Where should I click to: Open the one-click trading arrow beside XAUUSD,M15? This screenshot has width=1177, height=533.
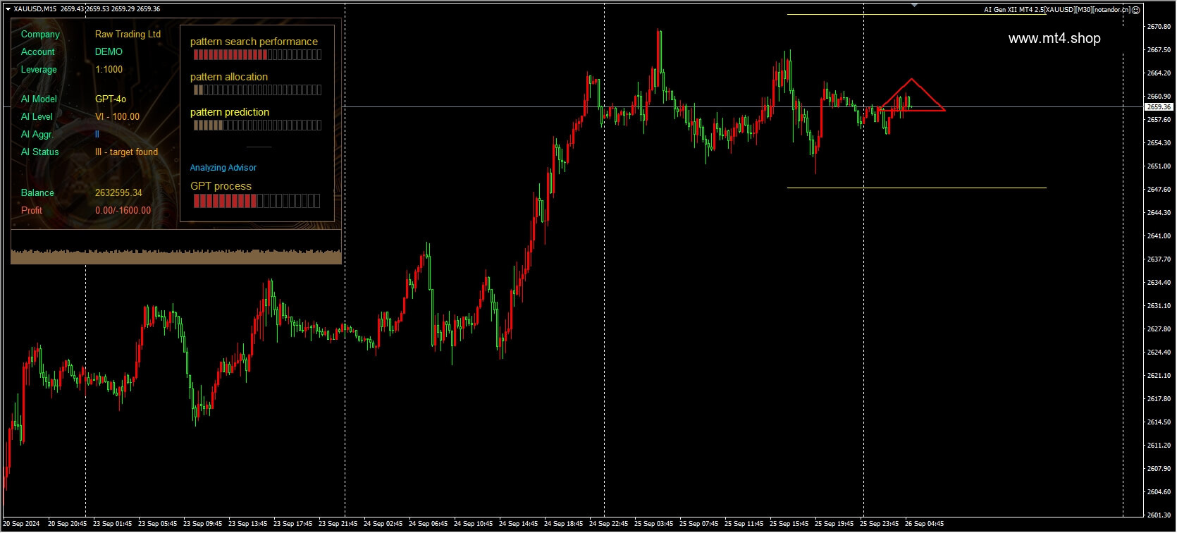(x=8, y=9)
